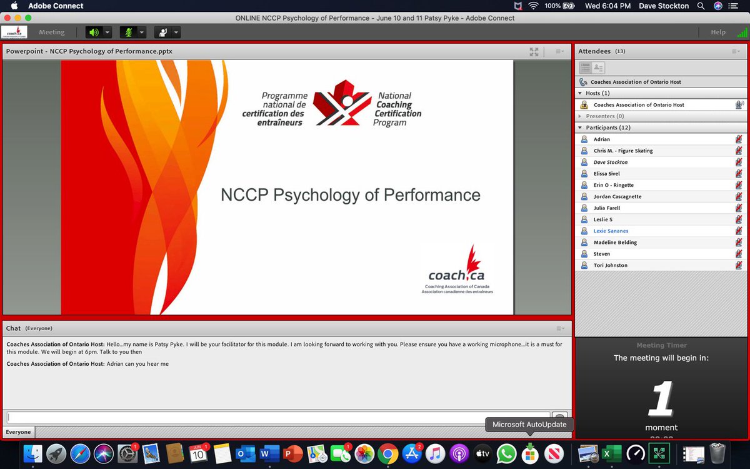Click the muted microphone icon

[128, 32]
